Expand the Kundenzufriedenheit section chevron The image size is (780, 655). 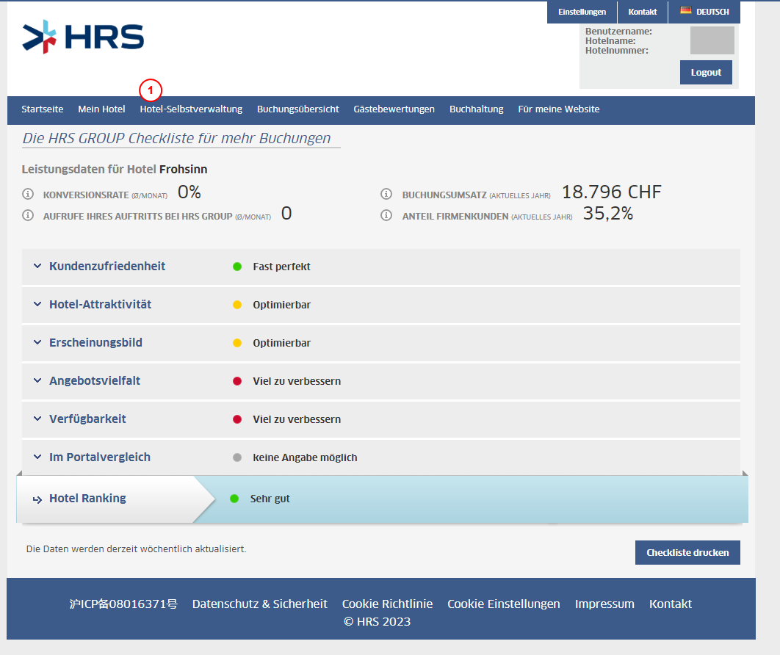37,266
